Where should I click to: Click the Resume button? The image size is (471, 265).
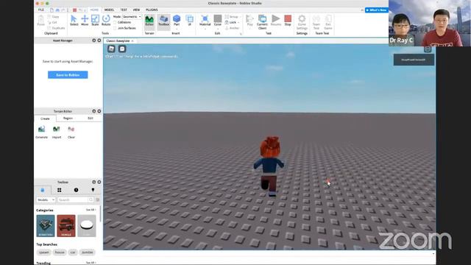pos(276,21)
